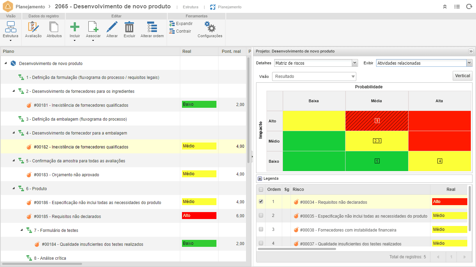Screen dimensions: 476x267
Task: Click the Alterar pencil icon
Action: click(x=112, y=27)
